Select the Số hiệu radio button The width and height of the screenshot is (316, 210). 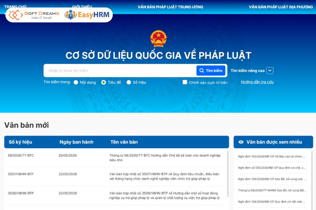pyautogui.click(x=129, y=82)
